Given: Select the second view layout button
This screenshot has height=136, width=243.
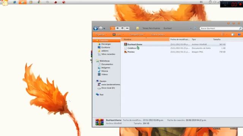Looking at the screenshot, I should (117, 28).
